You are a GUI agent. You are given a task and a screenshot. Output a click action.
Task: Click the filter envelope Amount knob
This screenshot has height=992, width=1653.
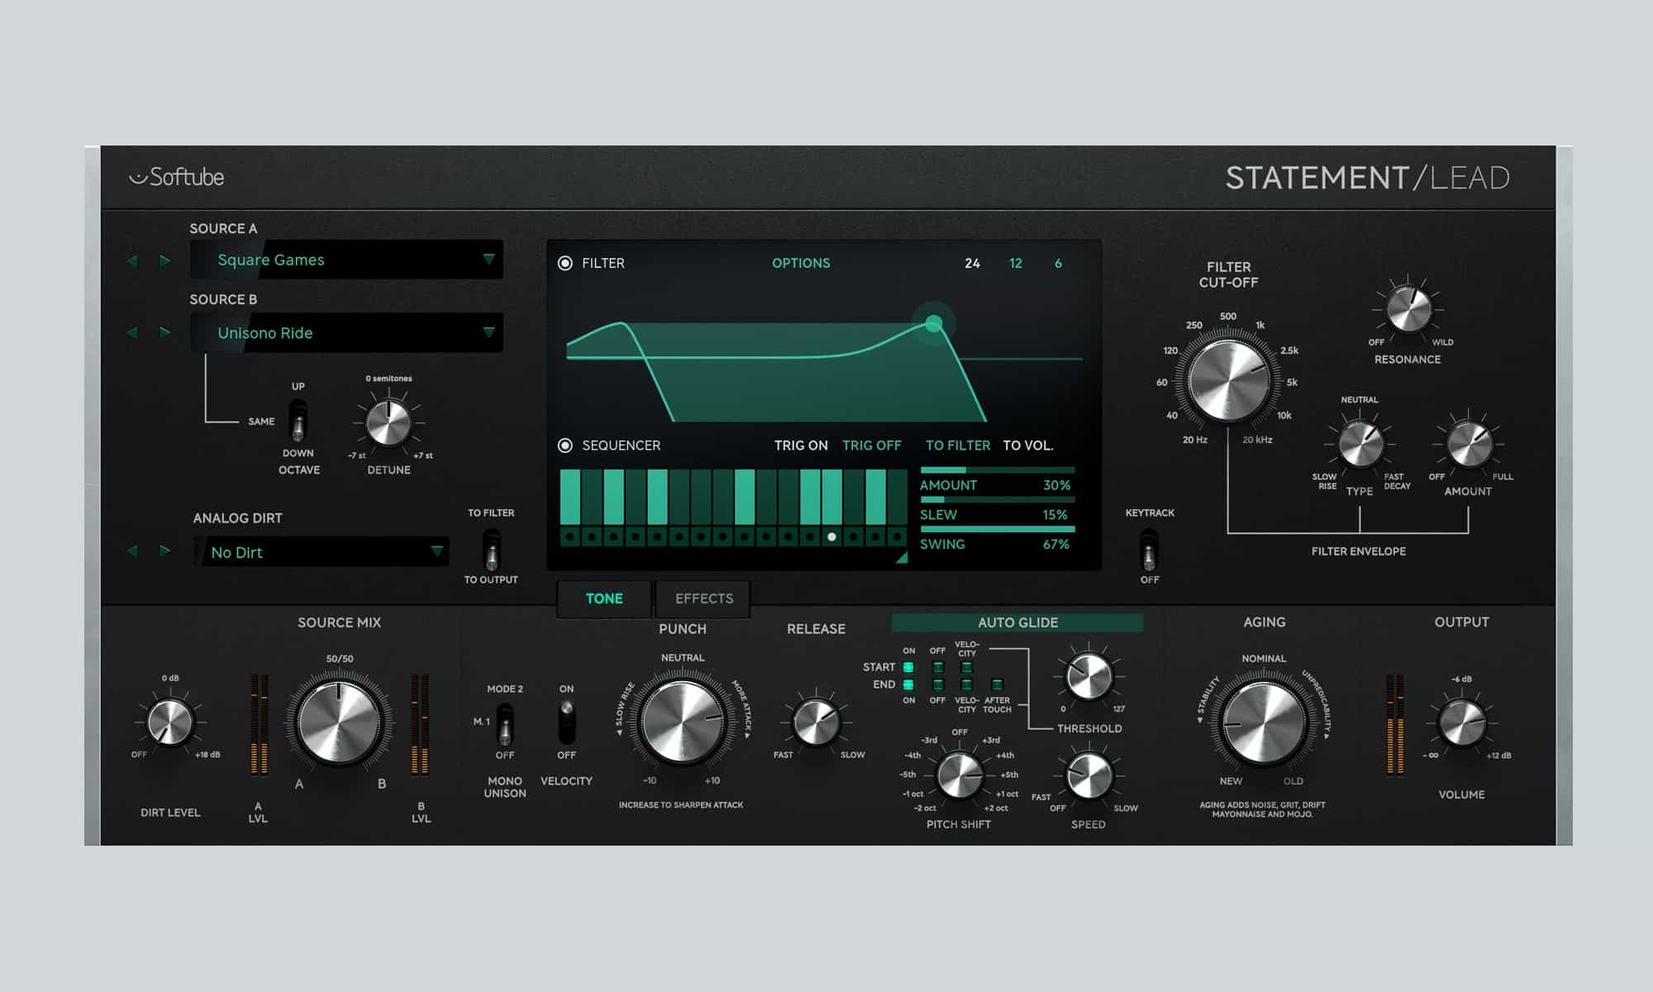coord(1469,444)
